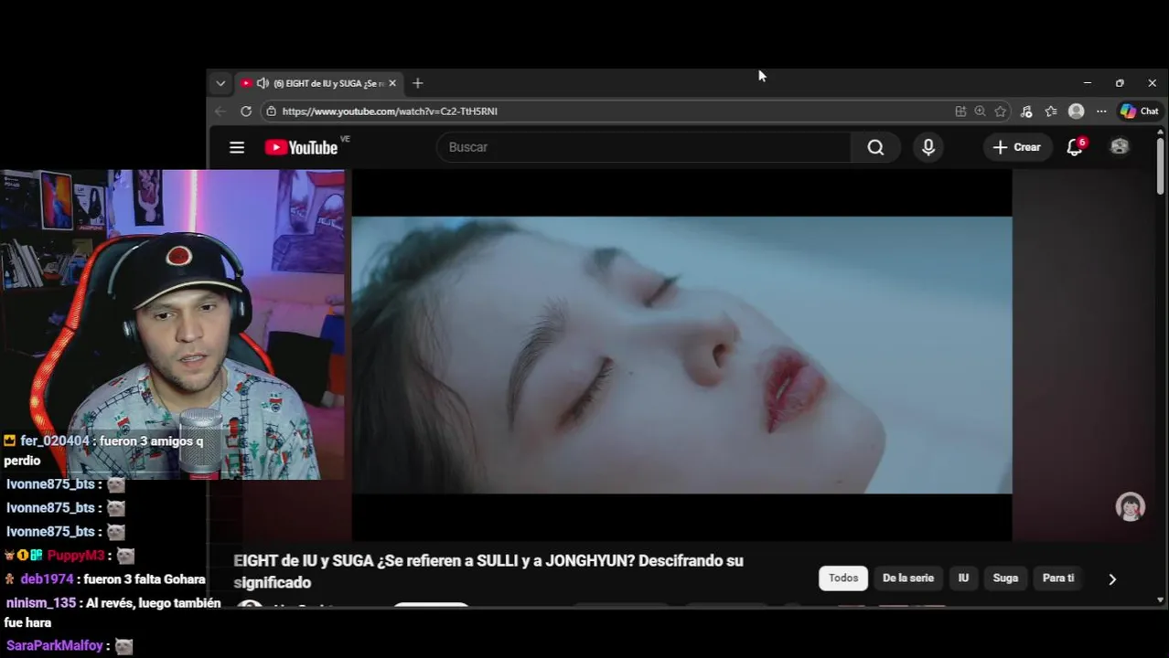This screenshot has width=1169, height=658.
Task: Open the YouTube hamburger guide menu
Action: 237,147
